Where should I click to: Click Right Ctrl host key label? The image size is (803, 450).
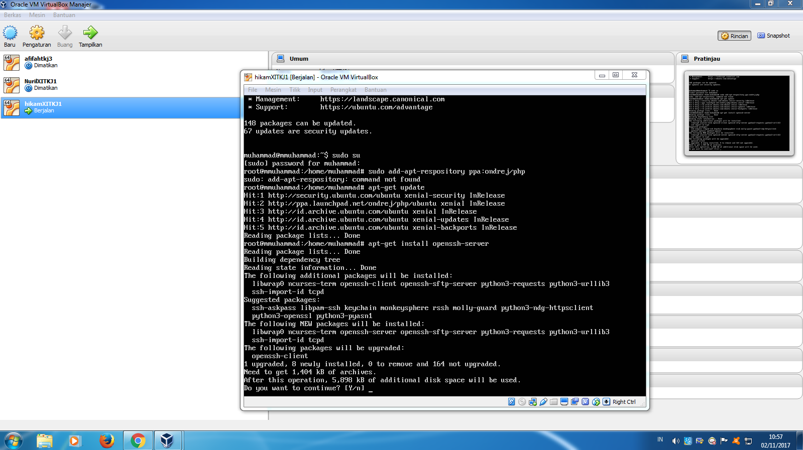624,402
